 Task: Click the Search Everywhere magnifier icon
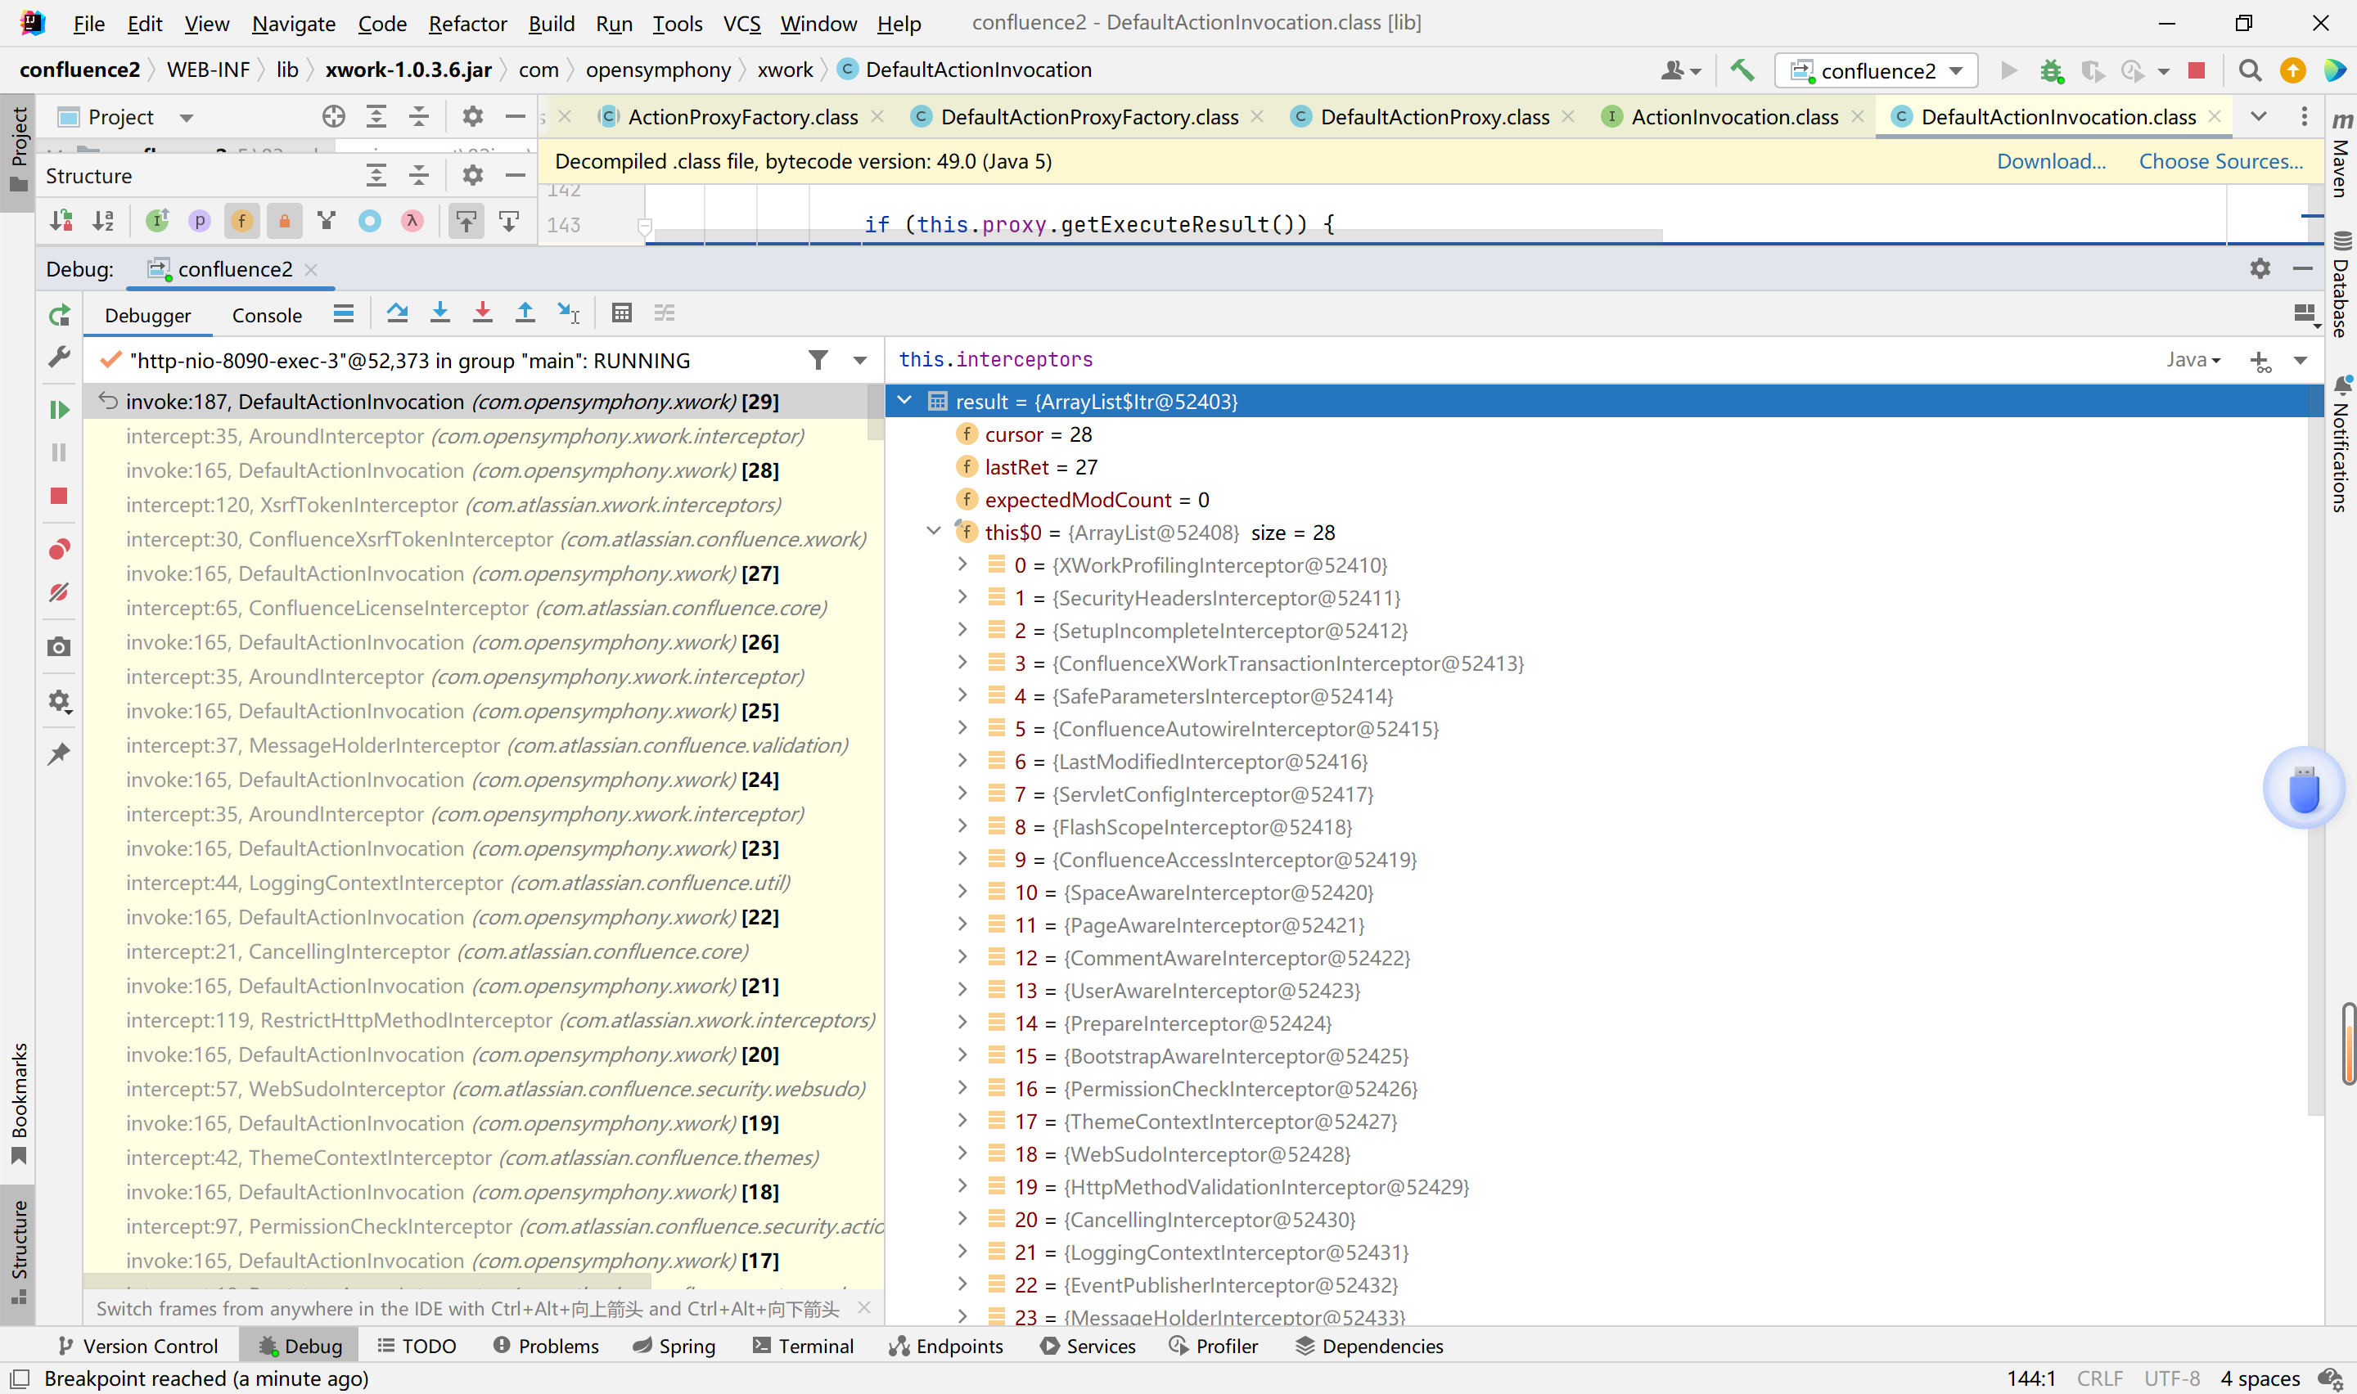[2249, 70]
